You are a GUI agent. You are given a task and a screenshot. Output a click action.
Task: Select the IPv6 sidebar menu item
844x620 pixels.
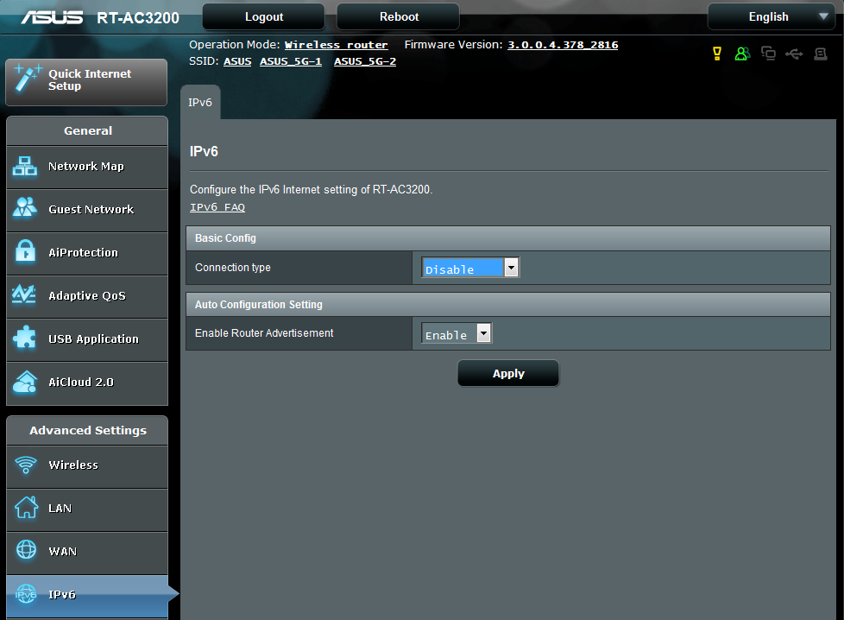pos(87,596)
